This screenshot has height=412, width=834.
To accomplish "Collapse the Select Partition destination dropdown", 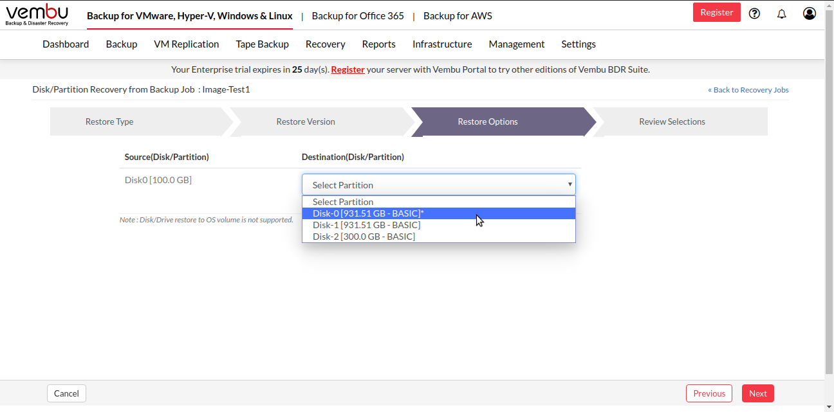I will tap(439, 184).
